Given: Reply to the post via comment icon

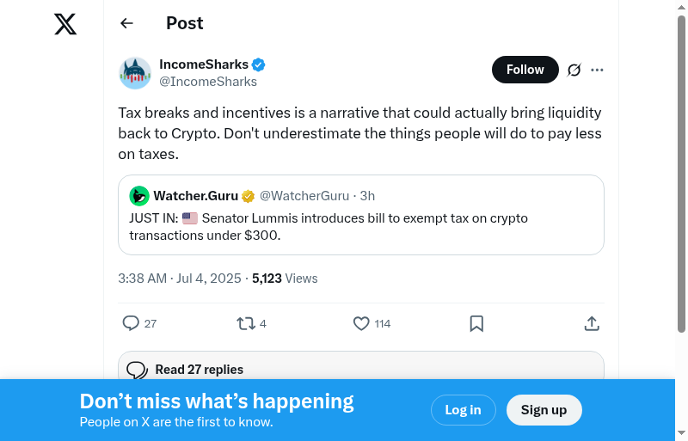Looking at the screenshot, I should pos(131,323).
